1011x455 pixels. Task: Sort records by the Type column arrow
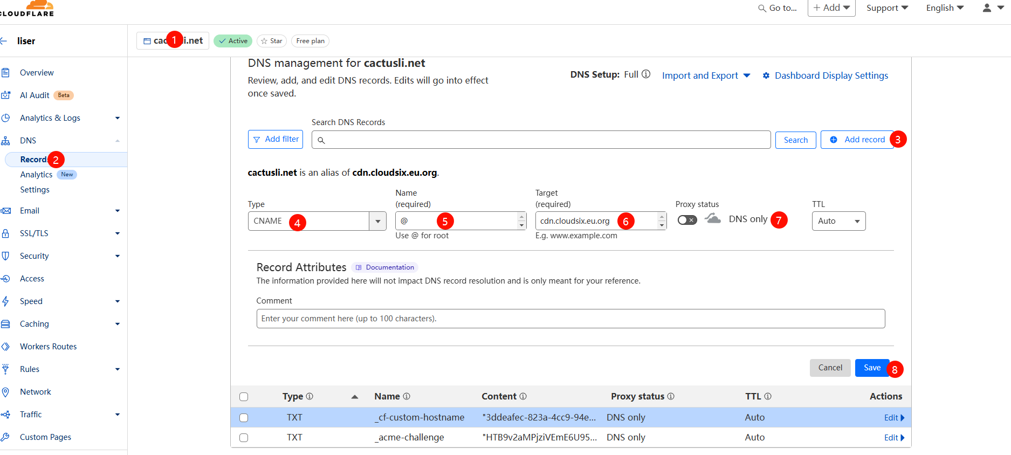click(x=355, y=397)
